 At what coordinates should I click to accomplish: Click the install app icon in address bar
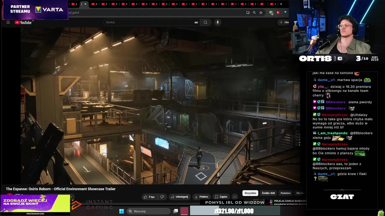tap(248, 13)
